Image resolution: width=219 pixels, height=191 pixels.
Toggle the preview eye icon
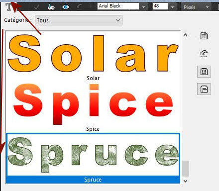point(66,7)
